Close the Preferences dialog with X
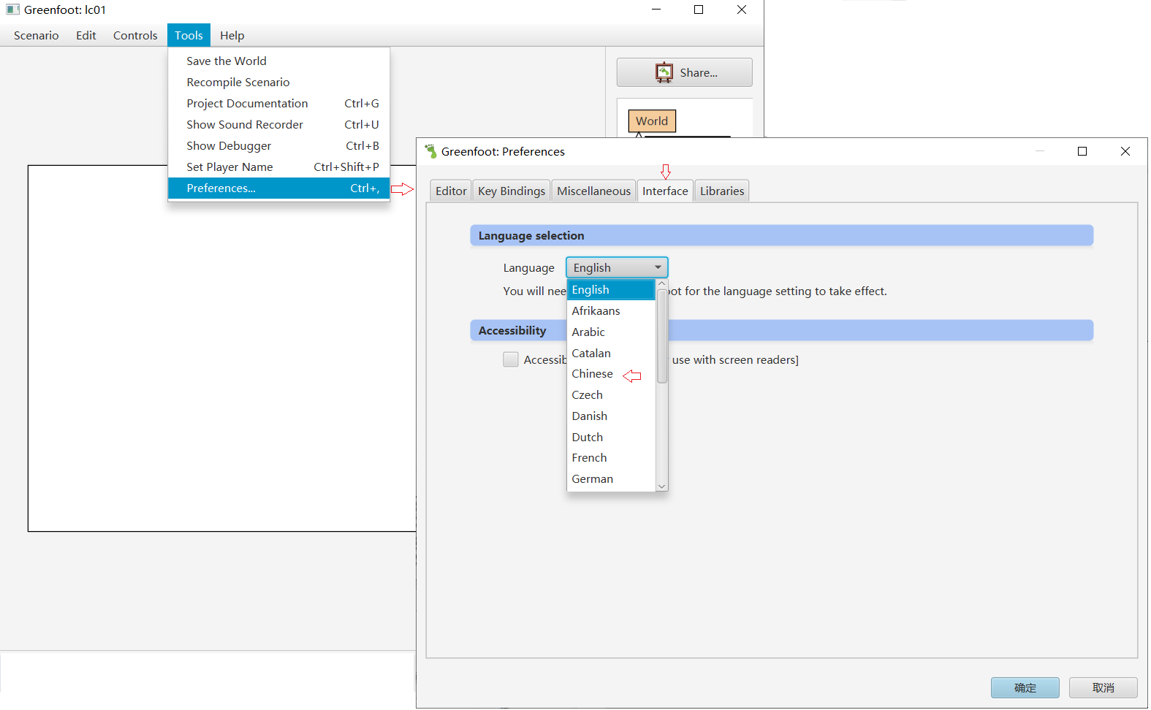 point(1125,151)
